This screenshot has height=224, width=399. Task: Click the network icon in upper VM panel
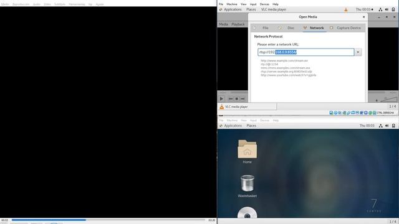pos(380,9)
